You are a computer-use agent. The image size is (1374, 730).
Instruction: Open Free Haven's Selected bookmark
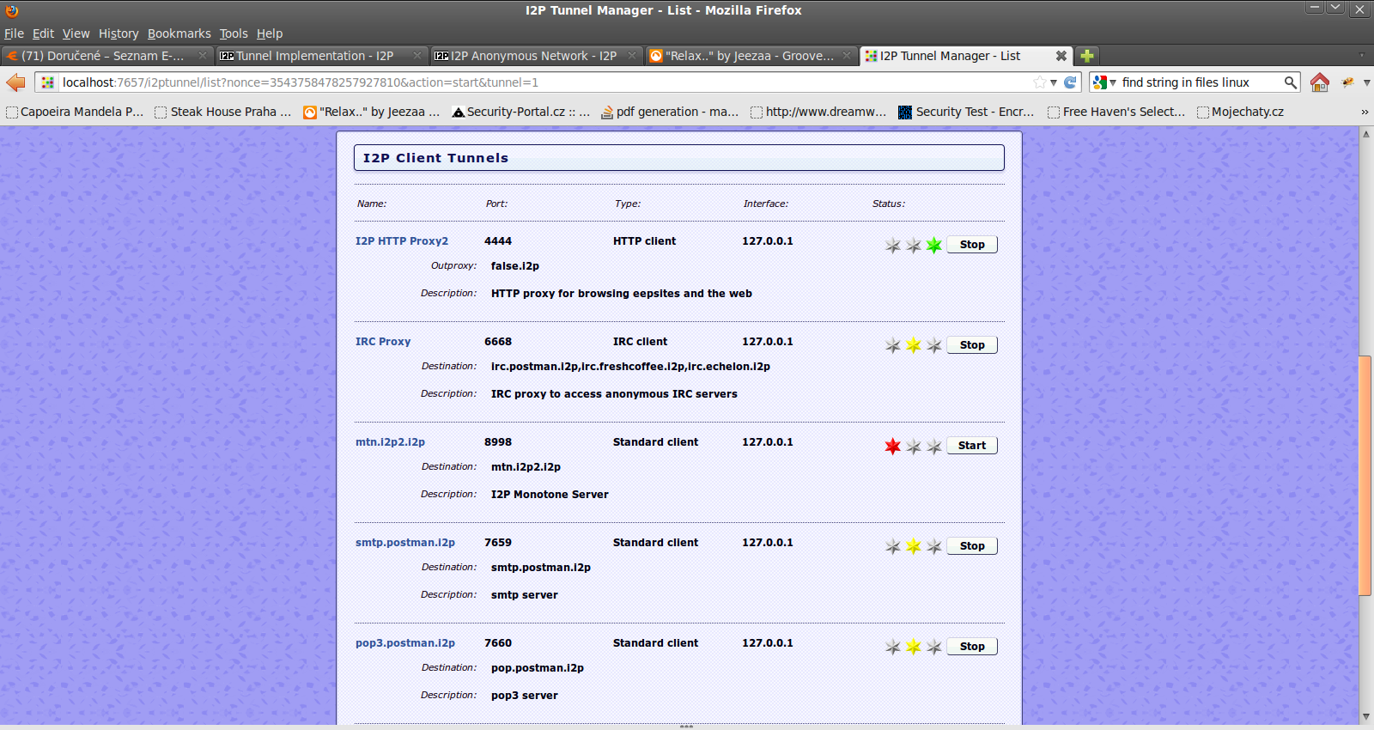click(x=1116, y=112)
